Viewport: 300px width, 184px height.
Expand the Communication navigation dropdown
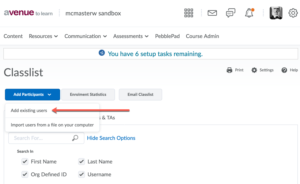pyautogui.click(x=85, y=36)
